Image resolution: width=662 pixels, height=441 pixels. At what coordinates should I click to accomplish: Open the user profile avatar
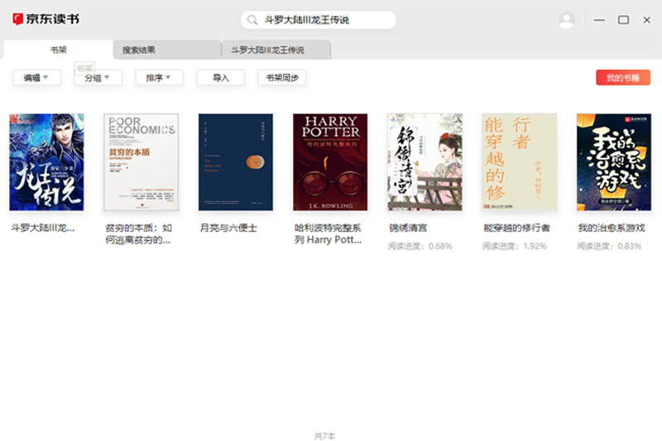(x=567, y=20)
